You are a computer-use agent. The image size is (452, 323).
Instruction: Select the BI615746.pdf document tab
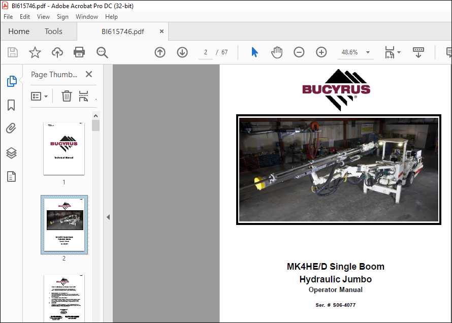[x=123, y=31]
